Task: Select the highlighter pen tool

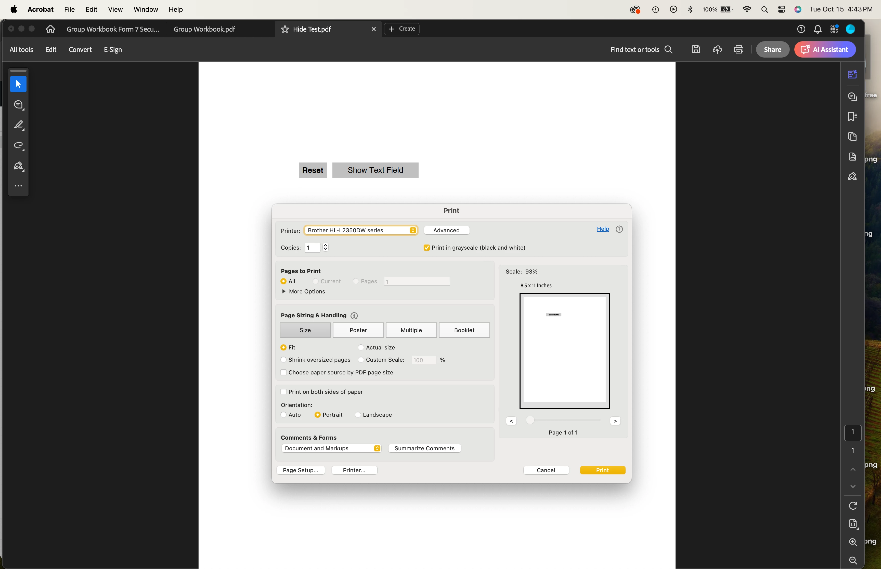Action: [x=19, y=125]
